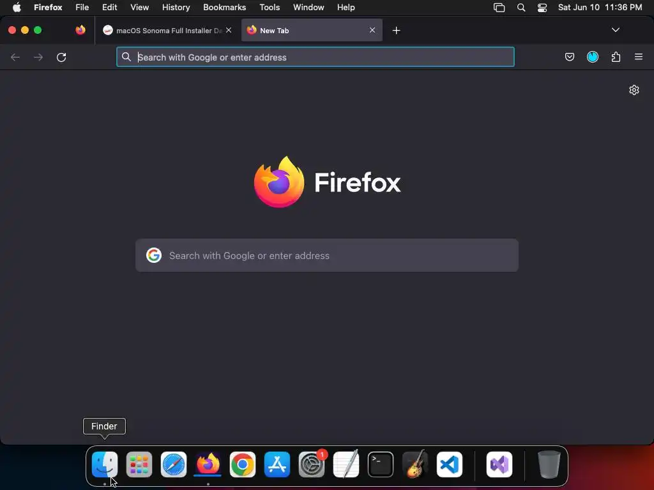Click the Stage Manager window icon

pos(499,8)
